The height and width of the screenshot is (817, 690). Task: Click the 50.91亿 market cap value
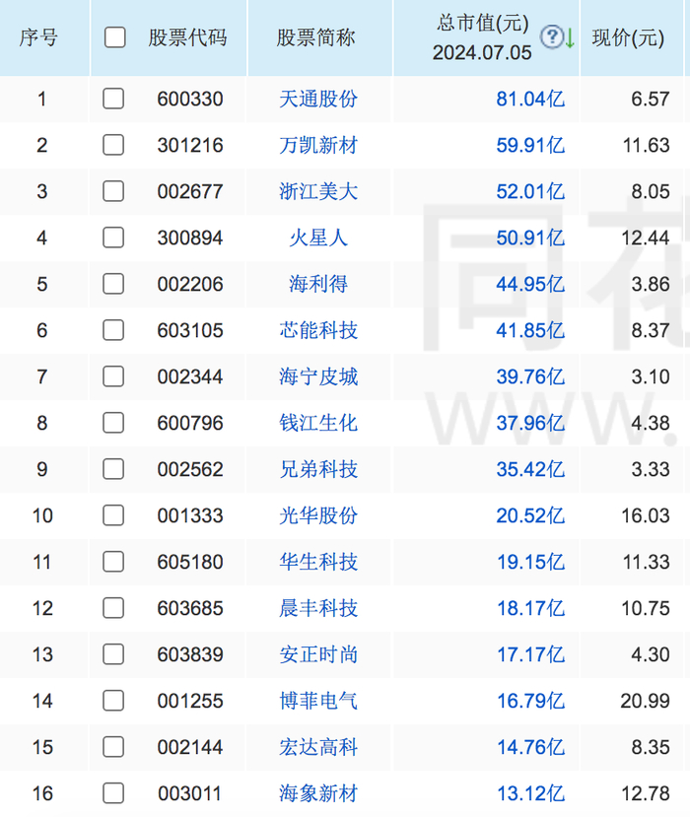coord(530,238)
